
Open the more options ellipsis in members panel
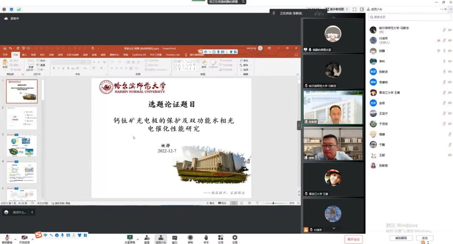coord(442,9)
